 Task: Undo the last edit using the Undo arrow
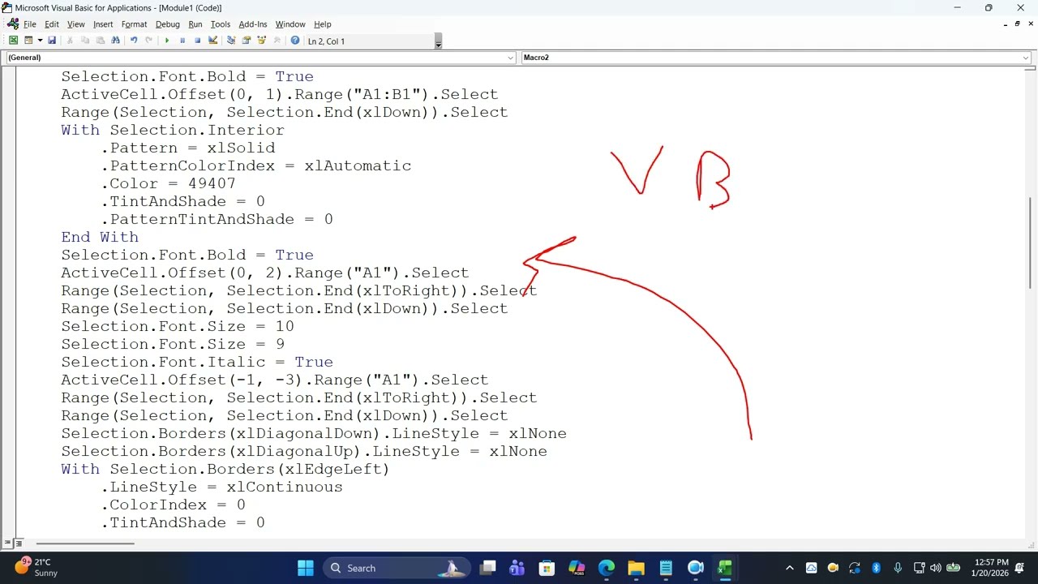(x=134, y=41)
